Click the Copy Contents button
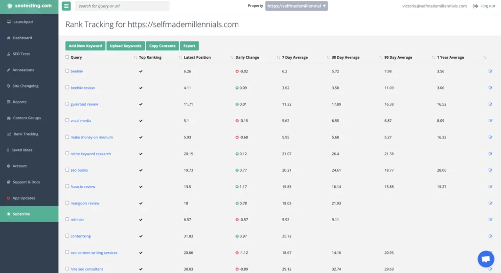This screenshot has width=501, height=273. click(162, 45)
